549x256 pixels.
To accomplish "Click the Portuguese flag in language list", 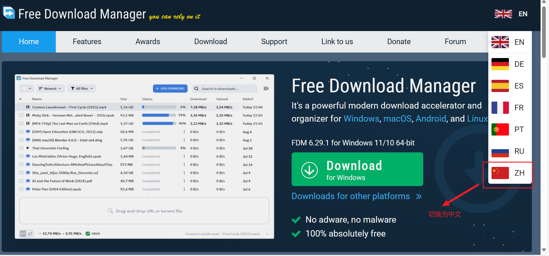I will 500,129.
